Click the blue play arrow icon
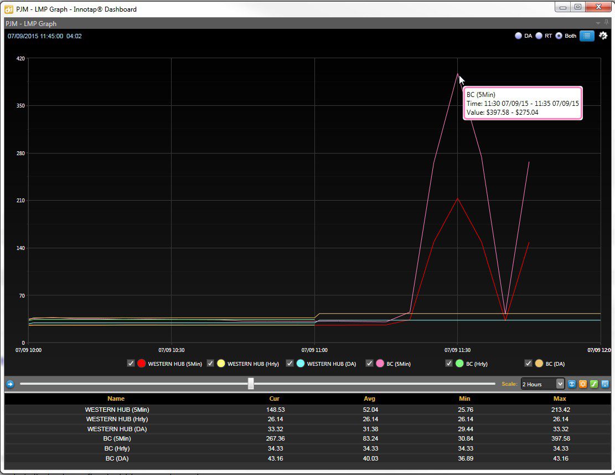The image size is (615, 475). pos(10,384)
